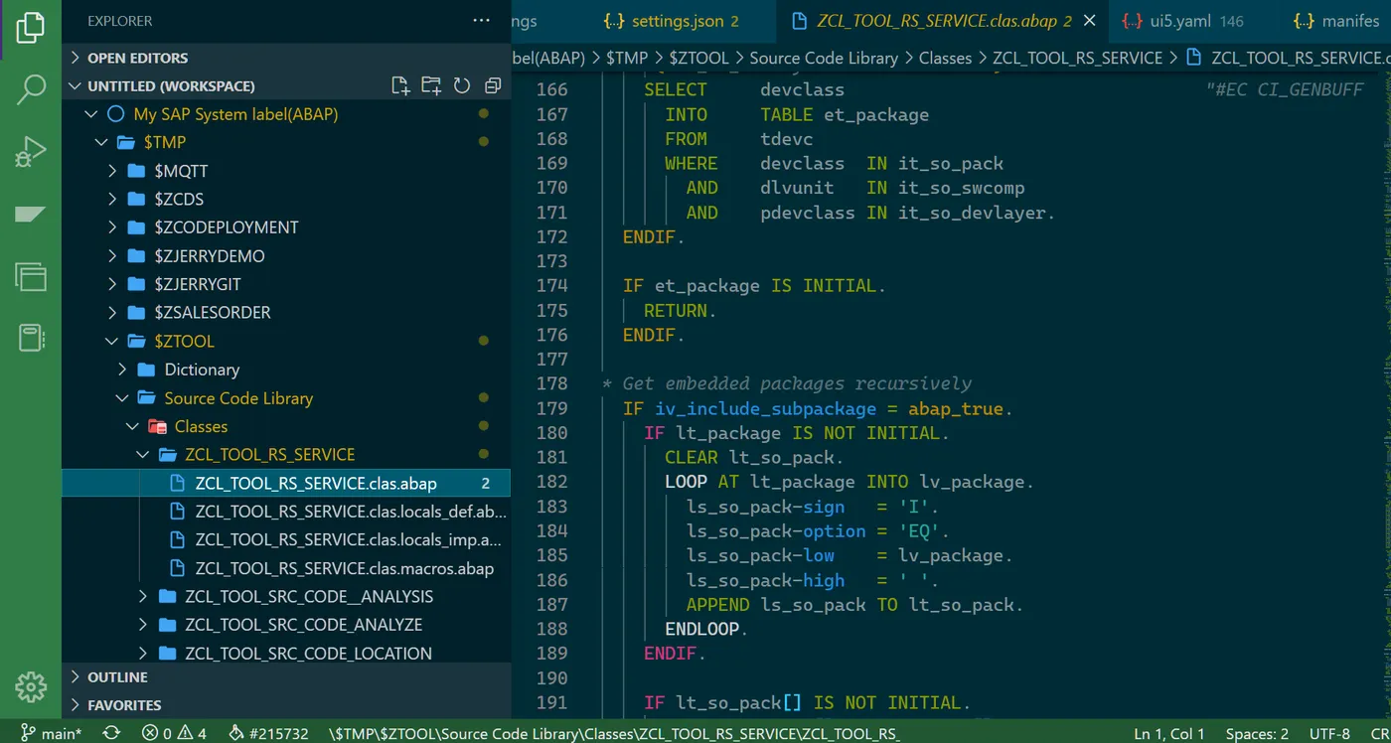Expand the $ZCODEPLOYMENT folder

(x=286, y=227)
